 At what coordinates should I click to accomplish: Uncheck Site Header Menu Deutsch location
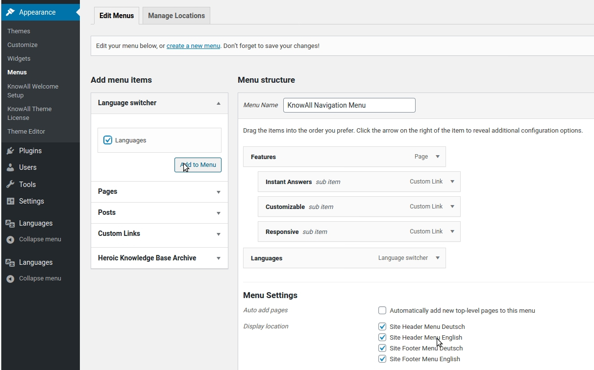(382, 326)
